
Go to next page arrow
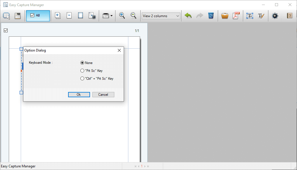point(145,166)
